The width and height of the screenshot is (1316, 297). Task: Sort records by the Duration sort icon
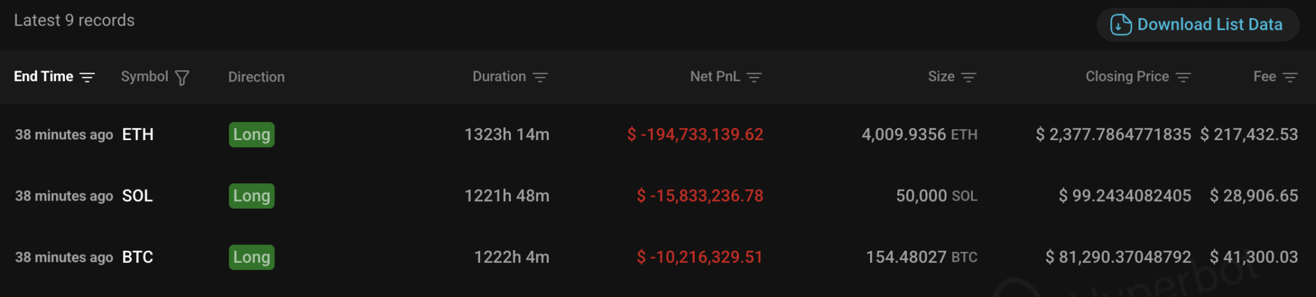coord(540,77)
